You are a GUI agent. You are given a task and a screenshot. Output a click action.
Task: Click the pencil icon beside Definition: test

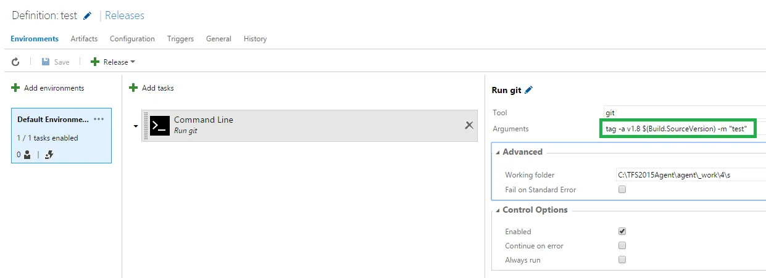[88, 16]
